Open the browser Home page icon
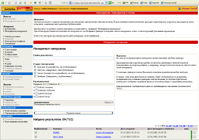199x140 pixels. 25,2
